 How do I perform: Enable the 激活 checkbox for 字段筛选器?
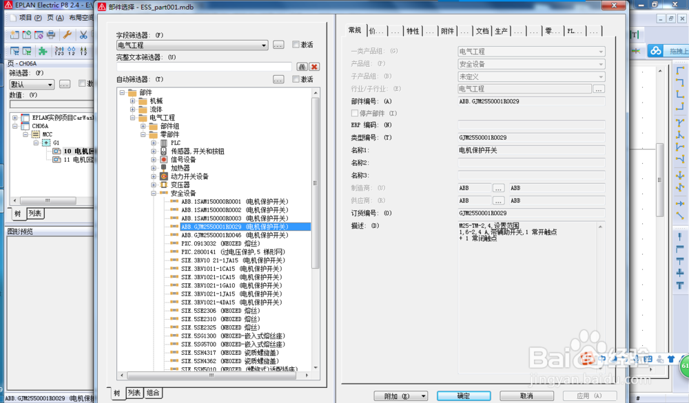click(296, 44)
